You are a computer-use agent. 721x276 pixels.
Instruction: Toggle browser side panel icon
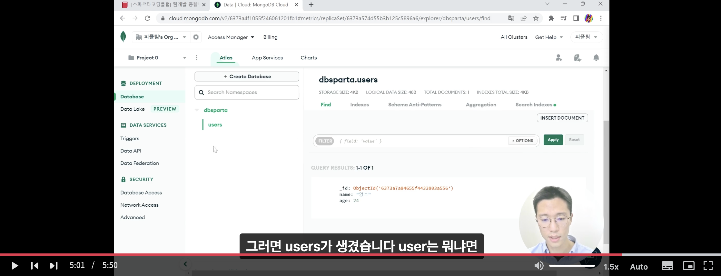(x=576, y=18)
